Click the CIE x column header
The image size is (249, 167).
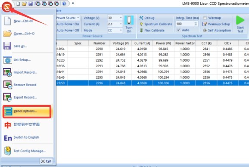[x=227, y=43]
